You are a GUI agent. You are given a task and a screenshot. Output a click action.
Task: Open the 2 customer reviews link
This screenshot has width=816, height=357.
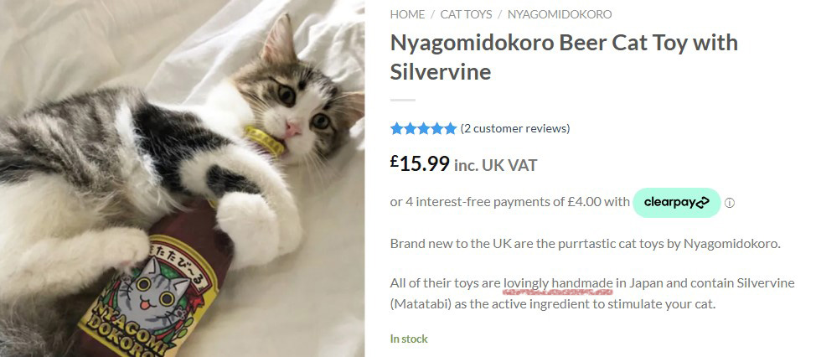click(515, 128)
